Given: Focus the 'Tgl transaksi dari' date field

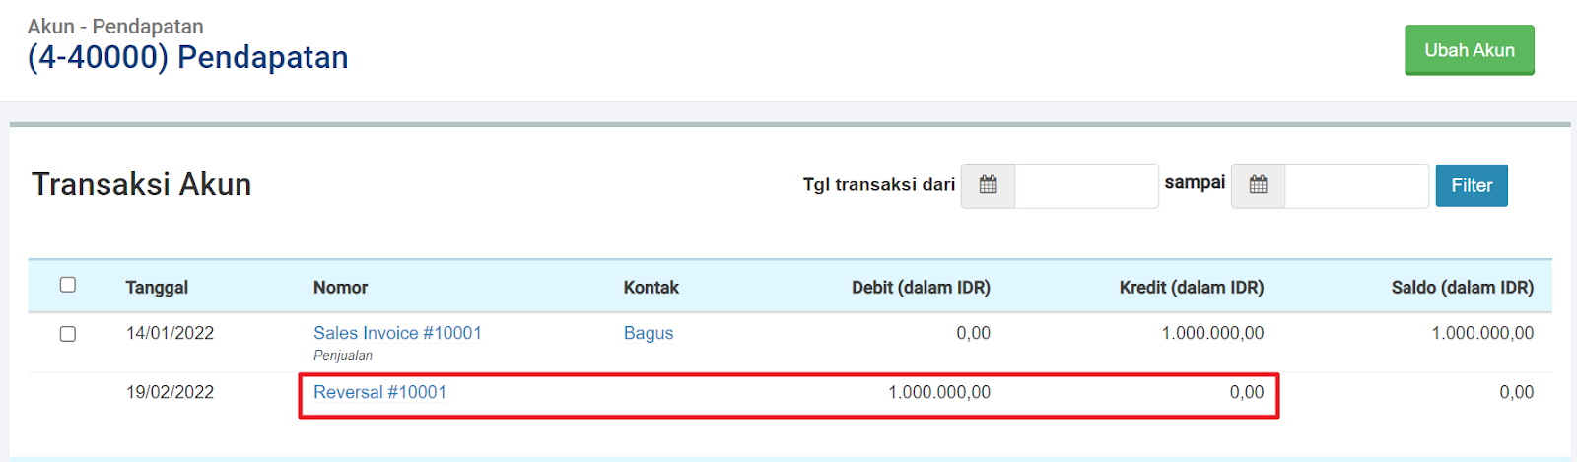Looking at the screenshot, I should pyautogui.click(x=1085, y=185).
